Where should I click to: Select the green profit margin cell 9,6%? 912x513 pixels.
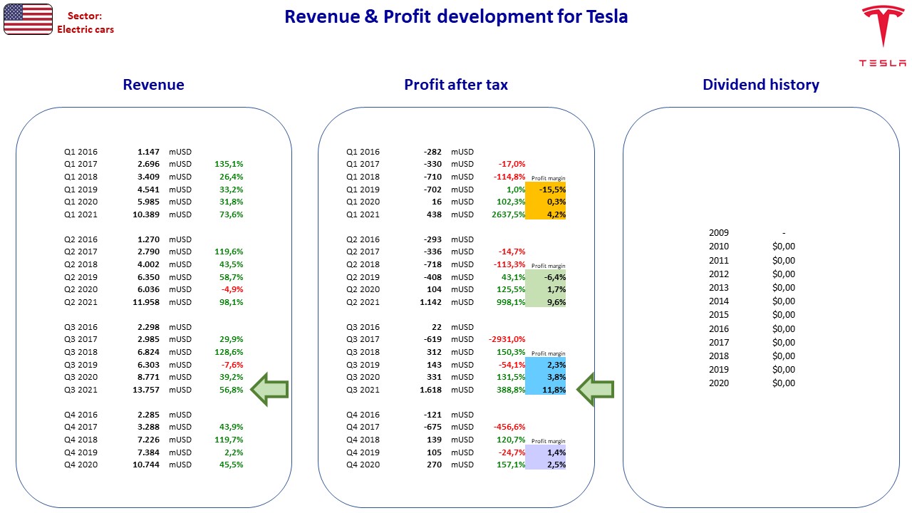546,302
